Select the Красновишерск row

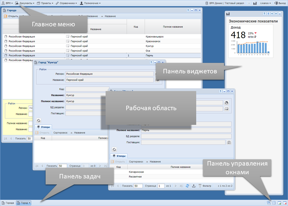pyautogui.click(x=102, y=37)
